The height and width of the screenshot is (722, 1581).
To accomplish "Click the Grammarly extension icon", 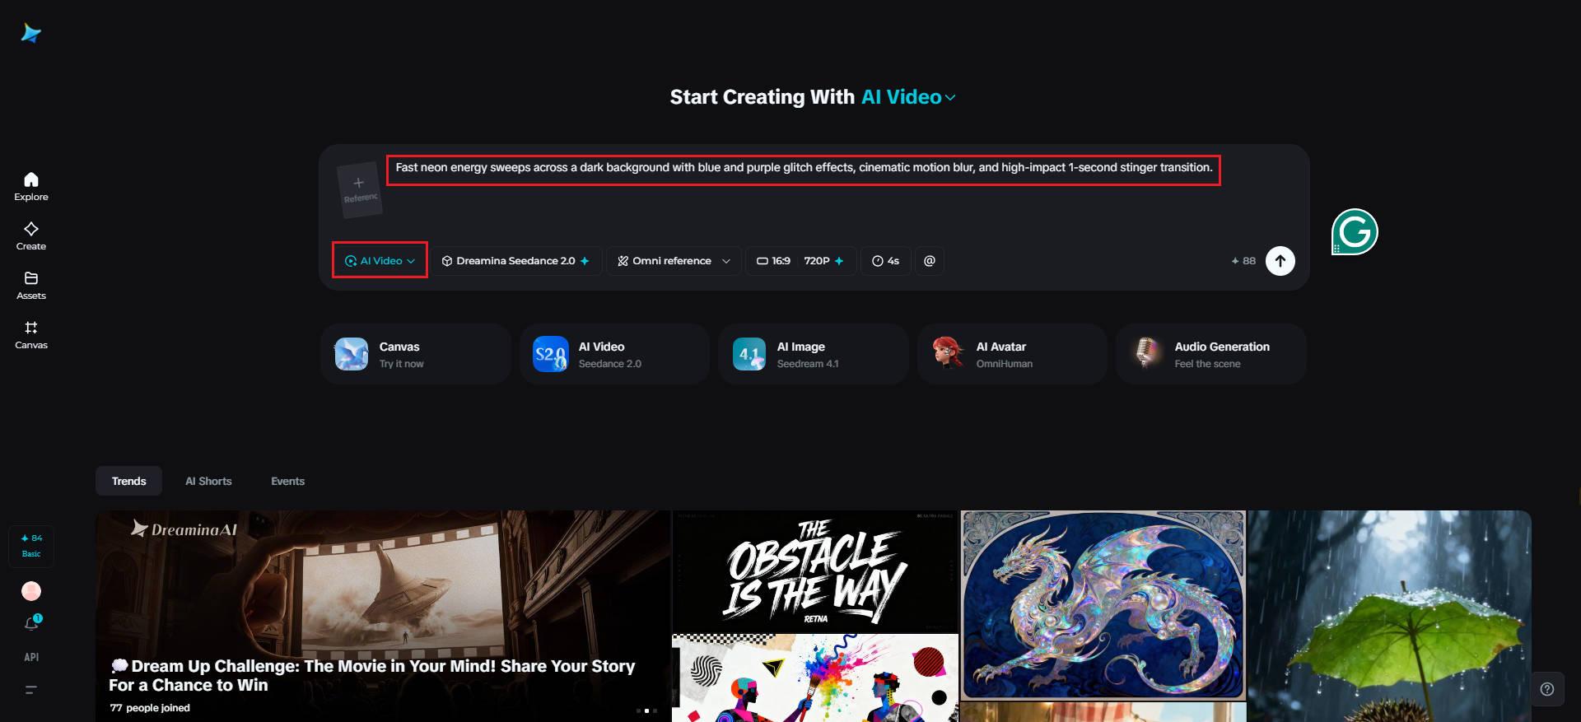I will (1355, 232).
